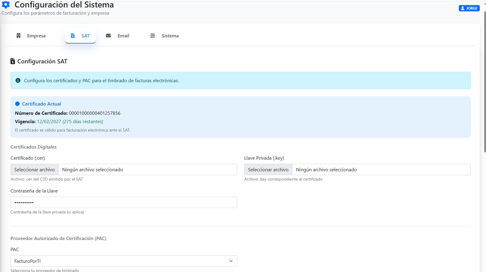Select the active SAT tab

tap(80, 36)
